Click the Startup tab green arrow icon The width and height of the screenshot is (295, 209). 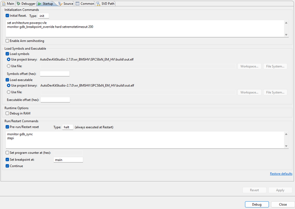[x=40, y=4]
